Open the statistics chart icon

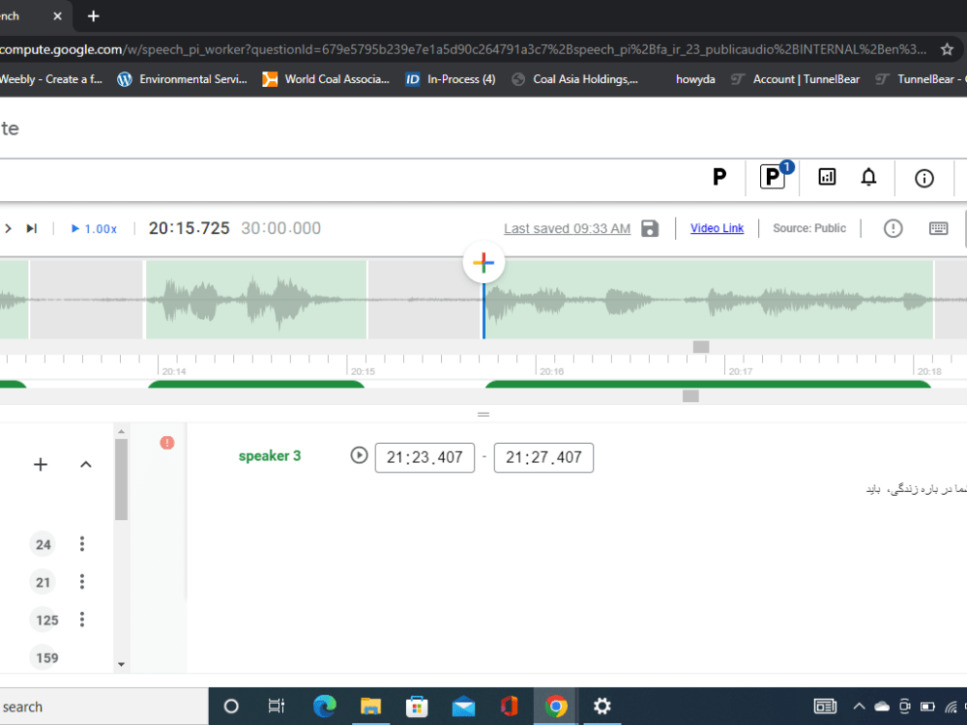point(827,178)
